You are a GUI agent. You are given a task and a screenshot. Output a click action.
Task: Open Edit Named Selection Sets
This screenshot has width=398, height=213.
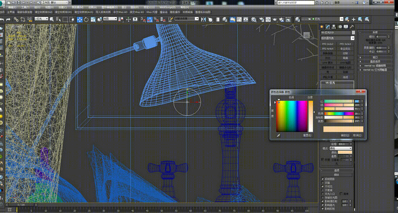(171, 19)
